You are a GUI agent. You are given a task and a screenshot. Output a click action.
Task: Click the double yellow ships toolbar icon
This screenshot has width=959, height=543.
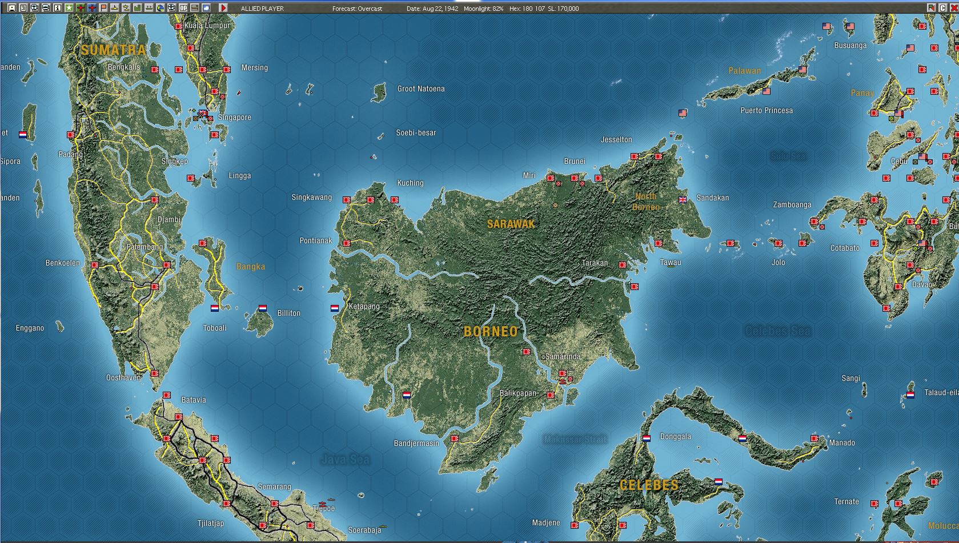click(x=126, y=8)
